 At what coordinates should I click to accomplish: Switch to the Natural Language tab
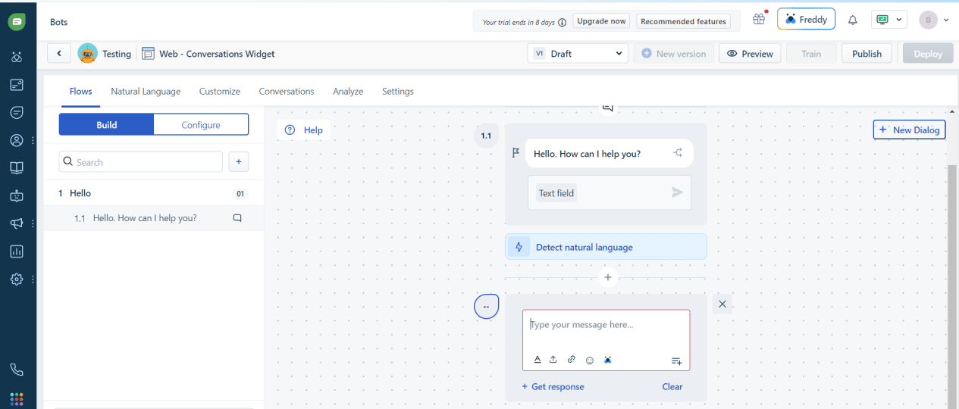point(146,91)
